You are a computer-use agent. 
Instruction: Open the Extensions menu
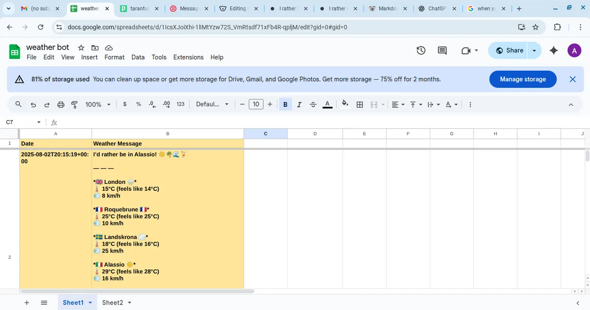pos(188,57)
